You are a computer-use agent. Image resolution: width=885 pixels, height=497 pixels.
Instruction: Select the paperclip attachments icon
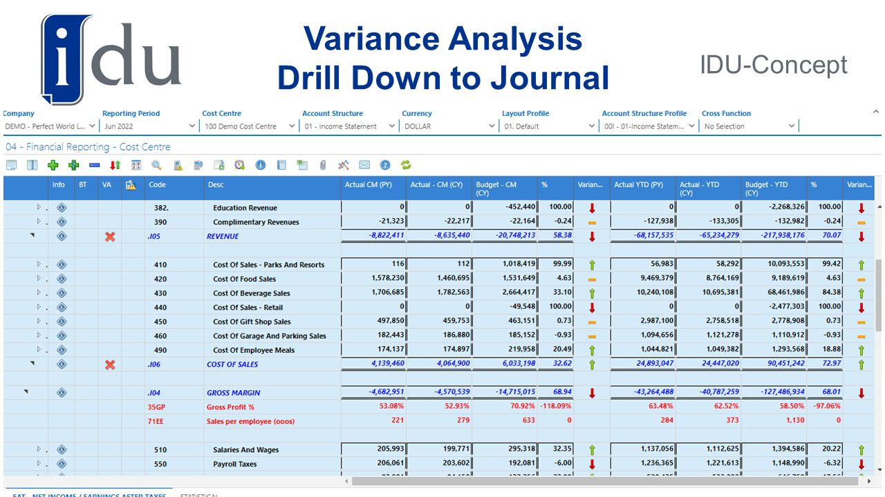(x=322, y=165)
